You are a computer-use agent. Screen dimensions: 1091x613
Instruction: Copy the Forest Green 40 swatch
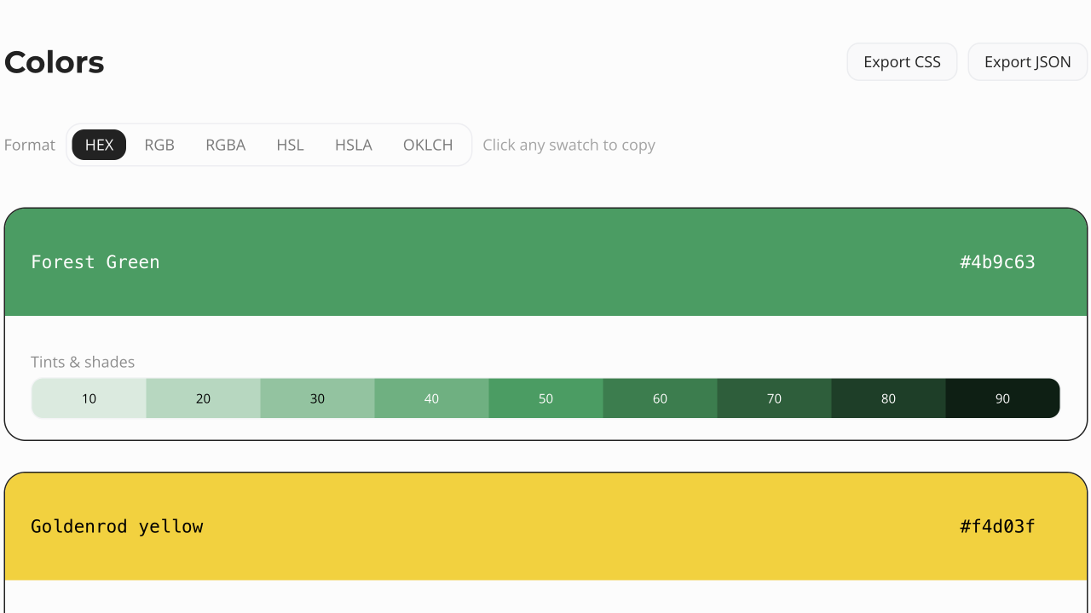tap(432, 398)
